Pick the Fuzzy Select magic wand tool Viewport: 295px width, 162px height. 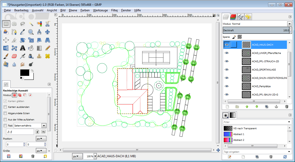point(31,24)
